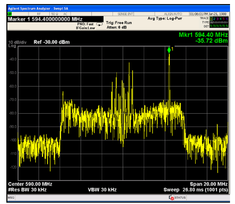The height and width of the screenshot is (204, 235).
Task: Click the 'Sweep 26.80 ms (1001 pts)' text
Action: 196,190
